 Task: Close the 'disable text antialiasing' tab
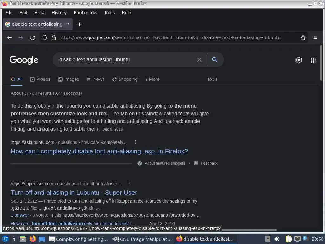coord(68,24)
